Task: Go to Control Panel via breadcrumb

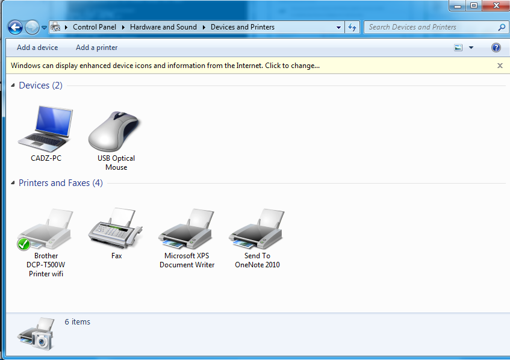Action: tap(93, 27)
